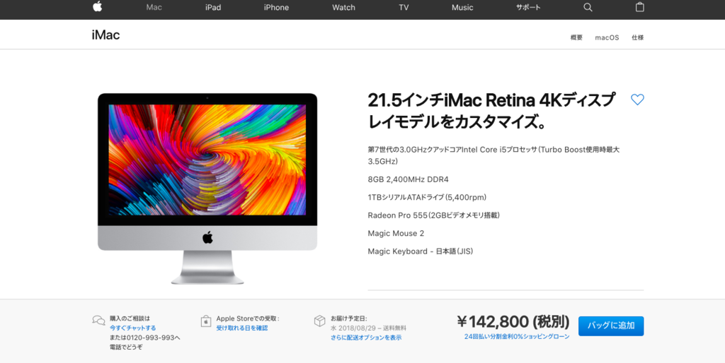The width and height of the screenshot is (725, 363).
Task: Open the Mac menu item
Action: tap(154, 7)
